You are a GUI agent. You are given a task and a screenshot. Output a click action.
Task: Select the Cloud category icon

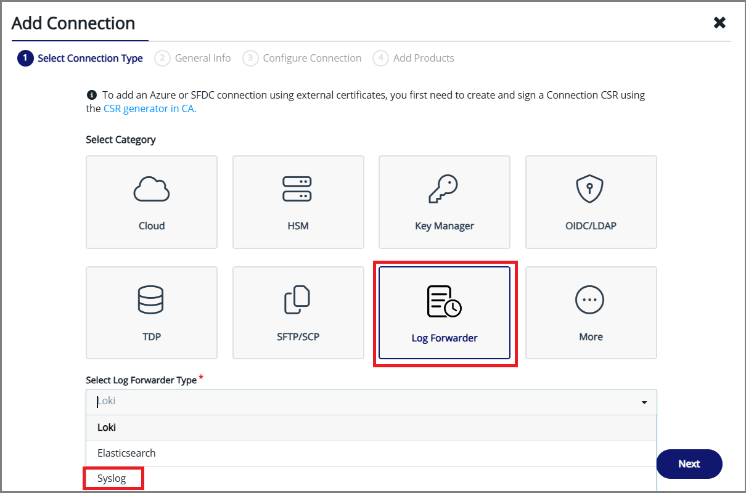point(151,190)
